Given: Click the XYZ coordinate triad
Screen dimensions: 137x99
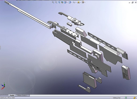Looking at the screenshot, I should 3,86.
